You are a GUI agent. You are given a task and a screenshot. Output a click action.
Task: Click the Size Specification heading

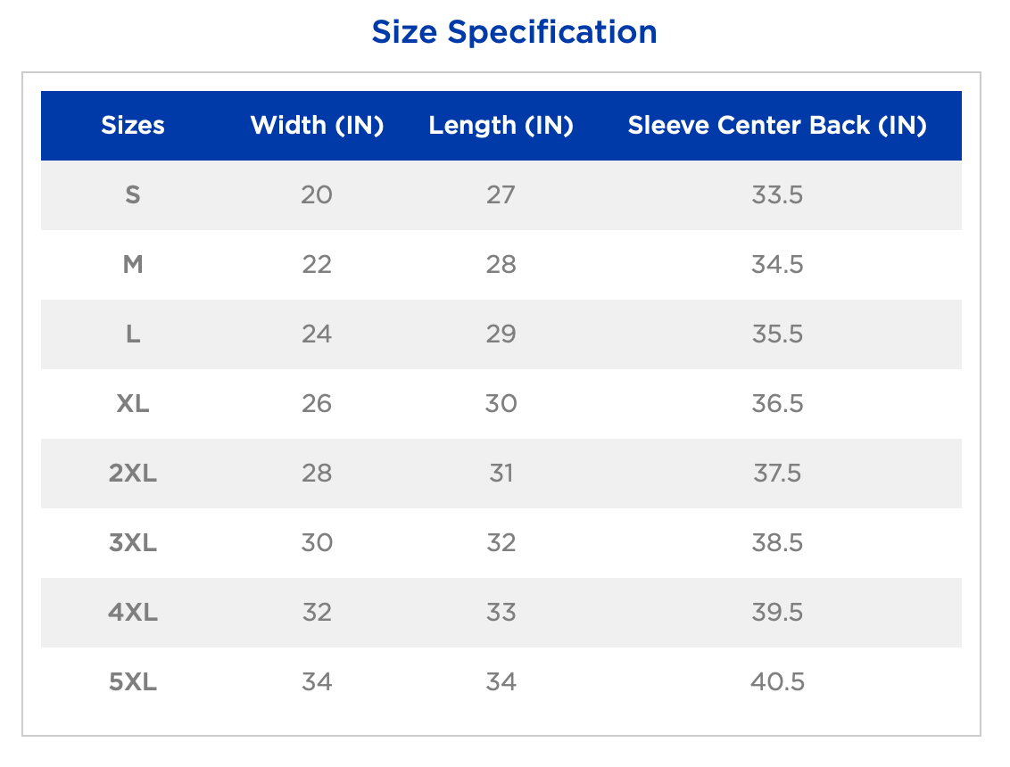click(x=515, y=32)
